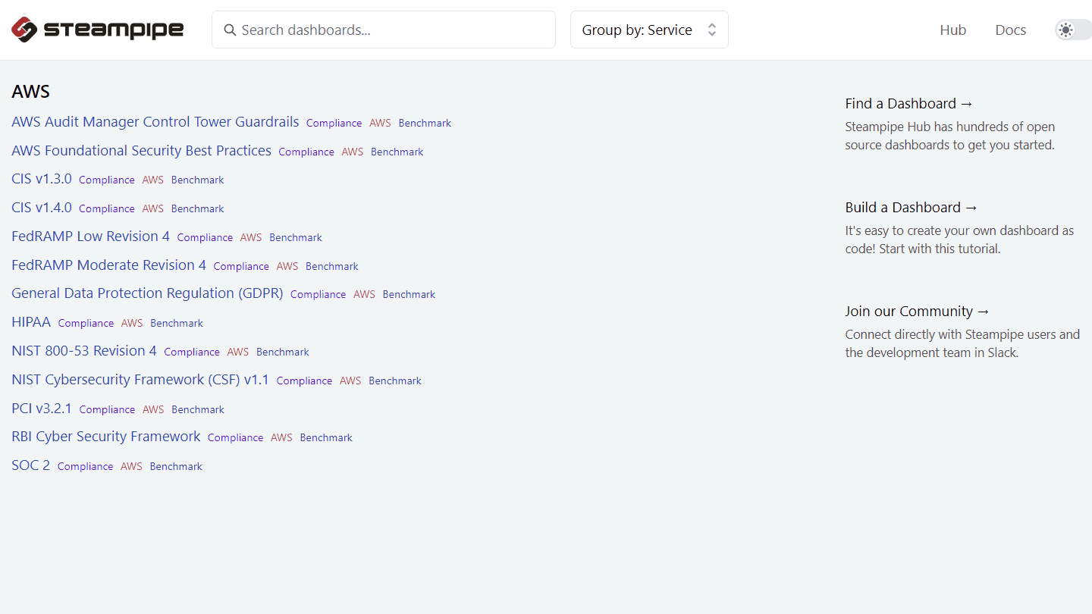Choose the Compliance tag next to GDPR
This screenshot has width=1092, height=614.
point(318,294)
